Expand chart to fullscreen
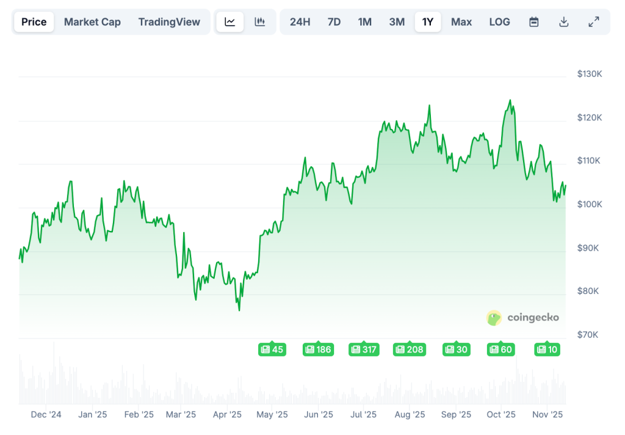 (x=593, y=22)
